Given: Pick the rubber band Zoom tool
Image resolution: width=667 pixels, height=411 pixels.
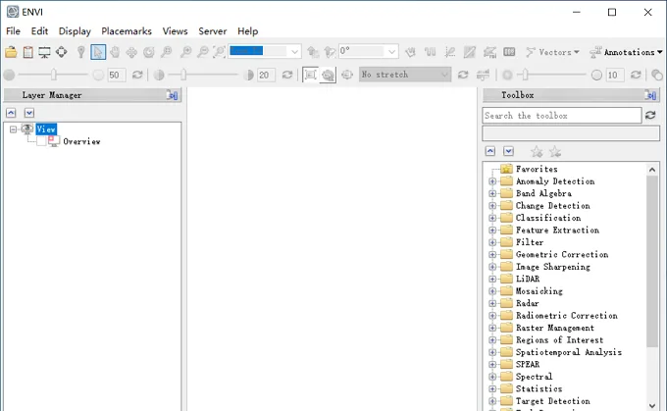Looking at the screenshot, I should click(166, 52).
